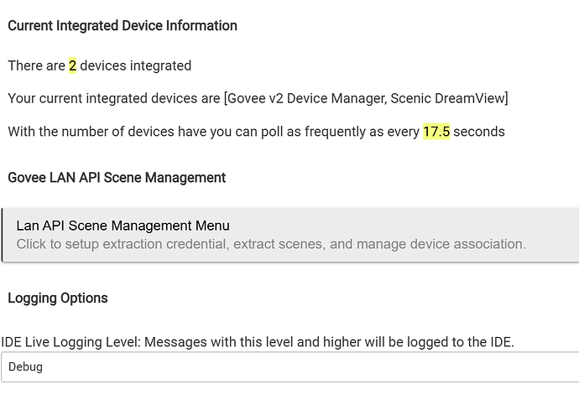The width and height of the screenshot is (579, 400).
Task: Click the Current Integrated Device Information heading
Action: tap(123, 26)
